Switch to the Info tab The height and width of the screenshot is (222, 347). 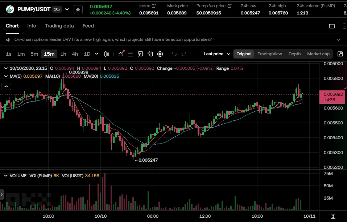pyautogui.click(x=32, y=26)
